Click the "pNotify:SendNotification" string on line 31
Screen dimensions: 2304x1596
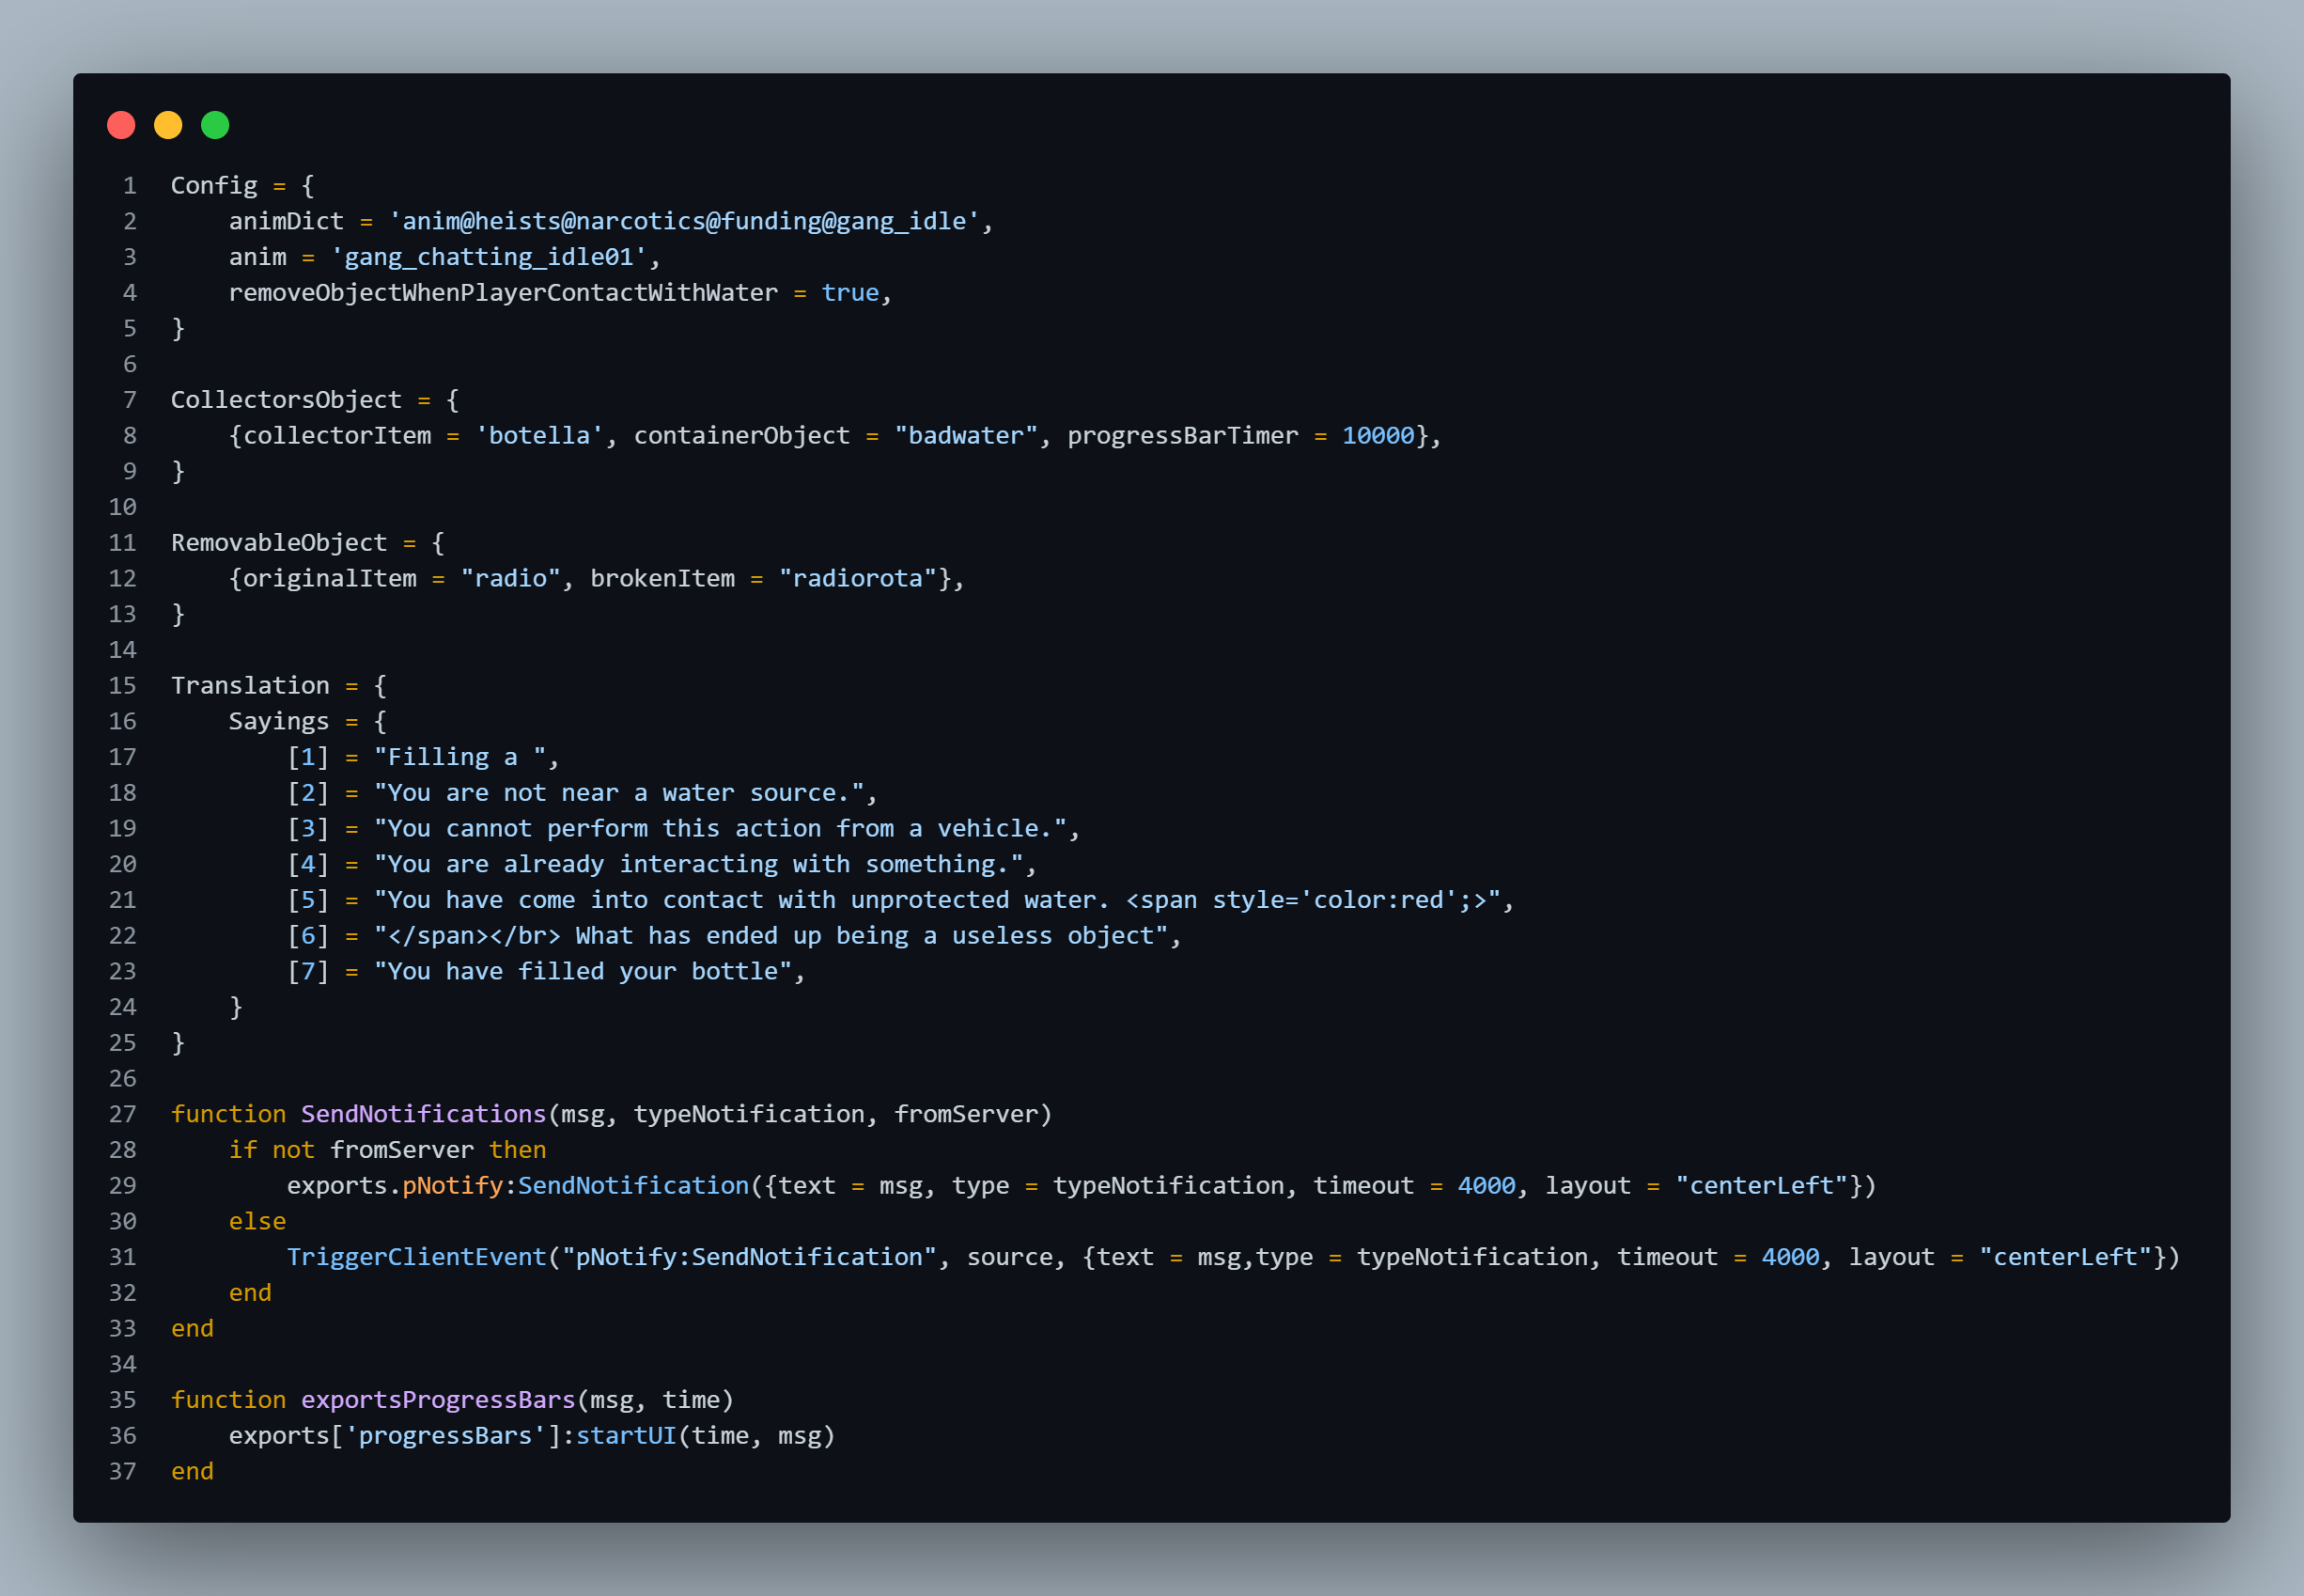pos(749,1258)
